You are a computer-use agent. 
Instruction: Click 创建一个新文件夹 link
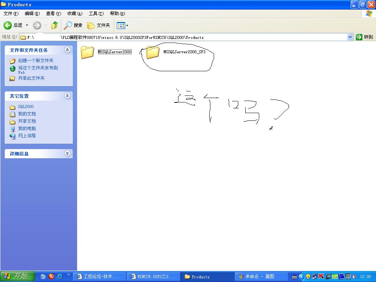pos(36,61)
